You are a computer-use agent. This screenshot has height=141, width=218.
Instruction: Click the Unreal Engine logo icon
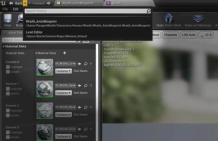click(3, 3)
